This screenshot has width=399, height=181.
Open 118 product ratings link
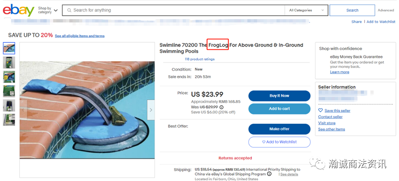click(200, 59)
